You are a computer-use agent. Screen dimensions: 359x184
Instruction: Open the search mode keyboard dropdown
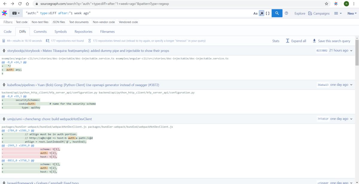16,13
